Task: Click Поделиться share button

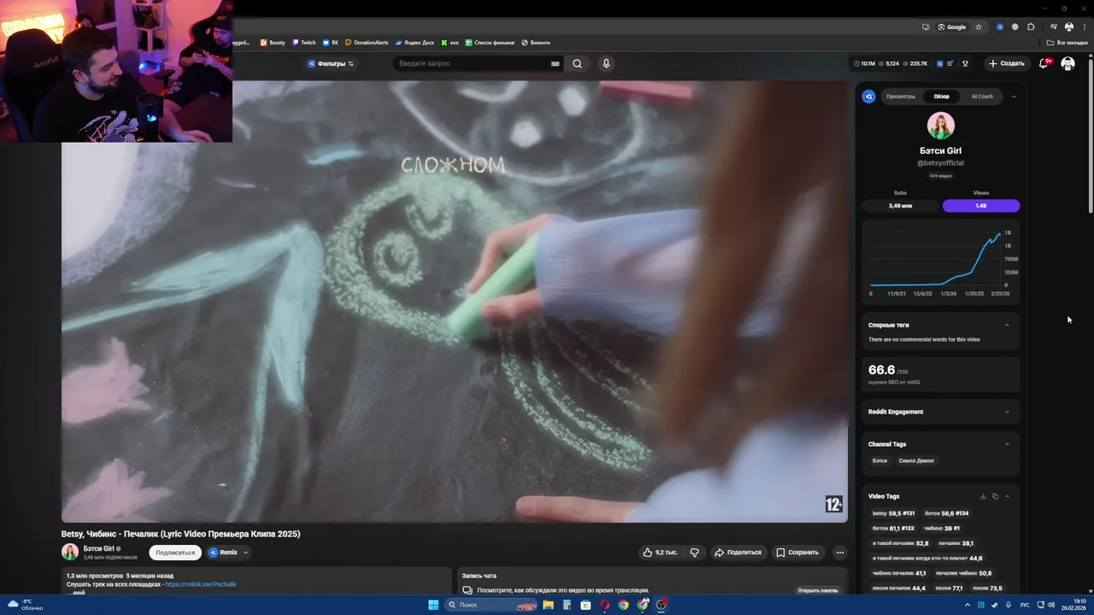Action: (x=738, y=553)
